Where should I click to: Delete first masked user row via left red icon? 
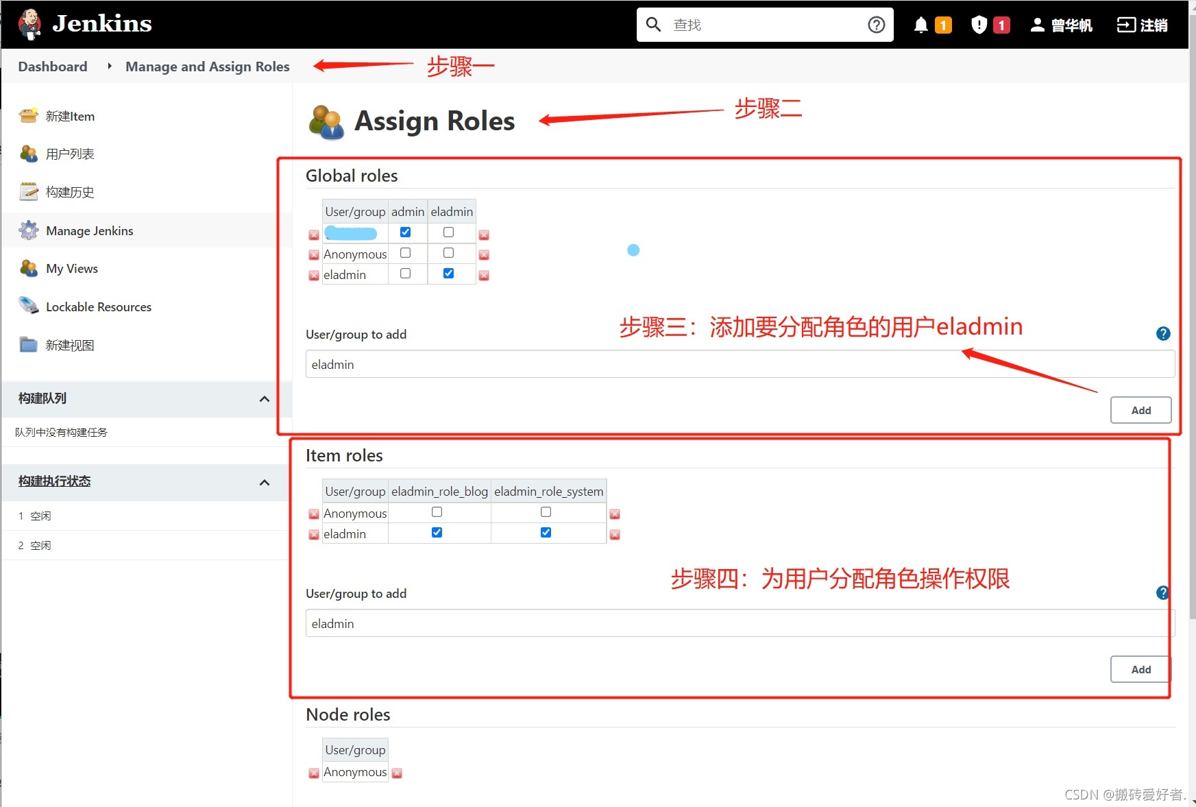(314, 235)
